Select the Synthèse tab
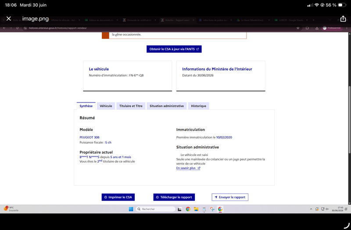The height and width of the screenshot is (230, 351). tap(86, 106)
